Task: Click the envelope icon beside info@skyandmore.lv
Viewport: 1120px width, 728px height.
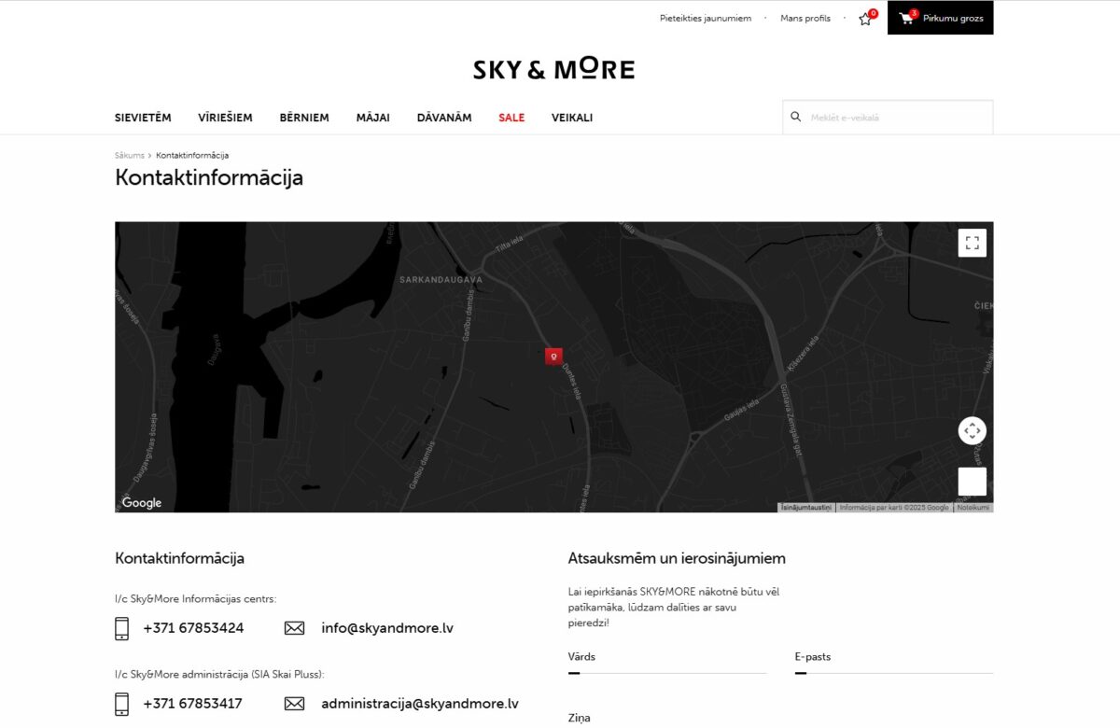Action: [x=294, y=627]
